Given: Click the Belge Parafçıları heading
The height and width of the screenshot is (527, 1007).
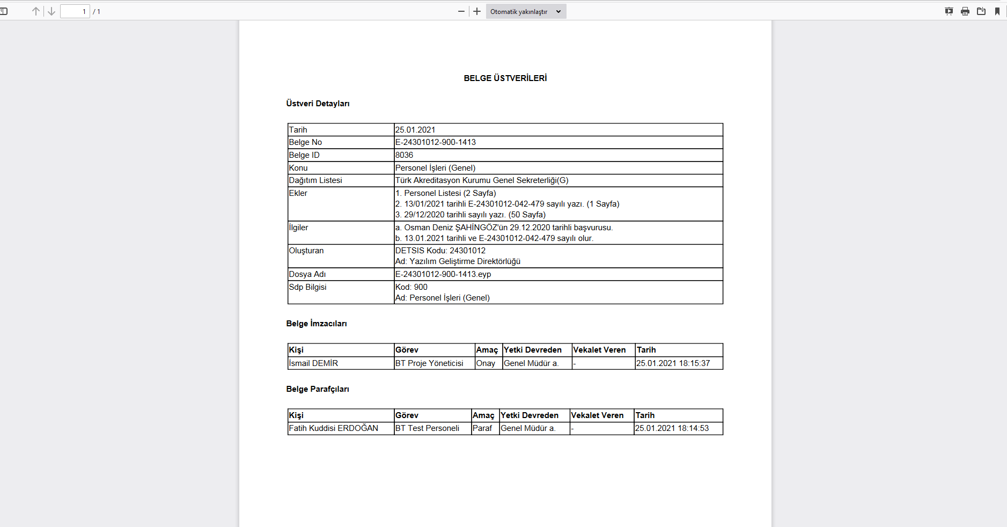Looking at the screenshot, I should pos(317,389).
